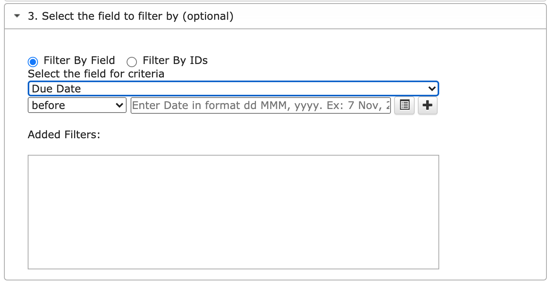Click the arrow on the "before" selector
550x282 pixels.
coord(119,105)
